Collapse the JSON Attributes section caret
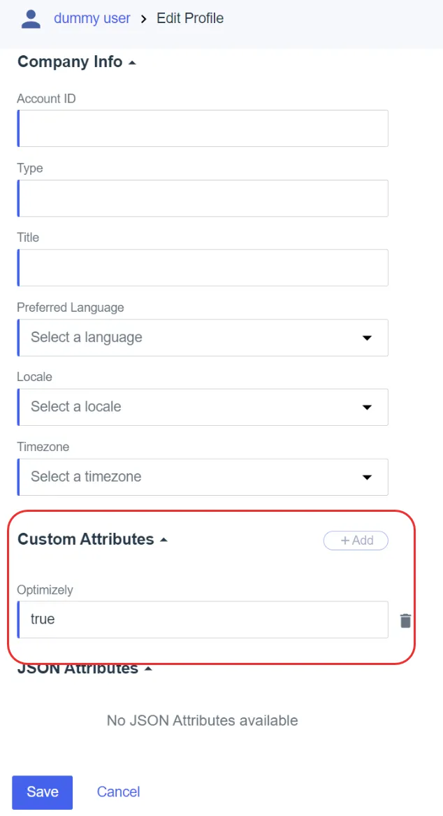443x816 pixels. coord(148,668)
